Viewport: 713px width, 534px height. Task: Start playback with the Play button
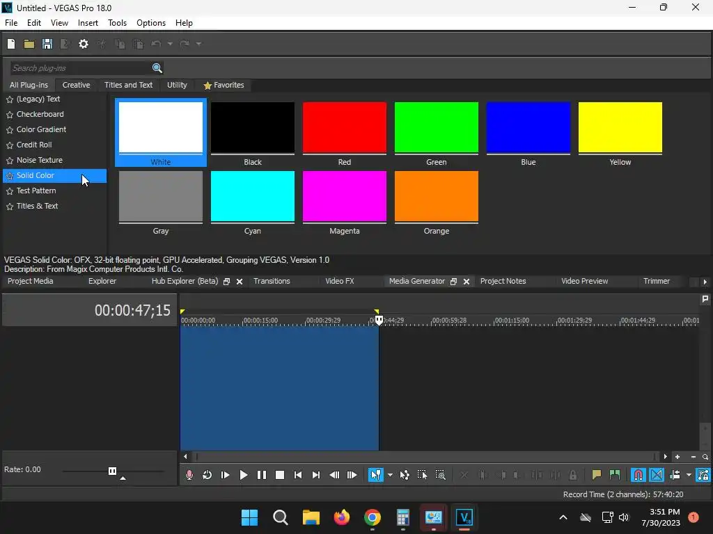pyautogui.click(x=243, y=475)
